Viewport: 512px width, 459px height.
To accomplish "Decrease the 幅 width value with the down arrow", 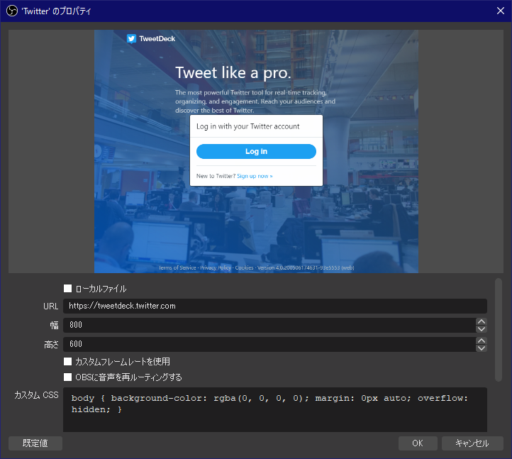I will pyautogui.click(x=482, y=329).
